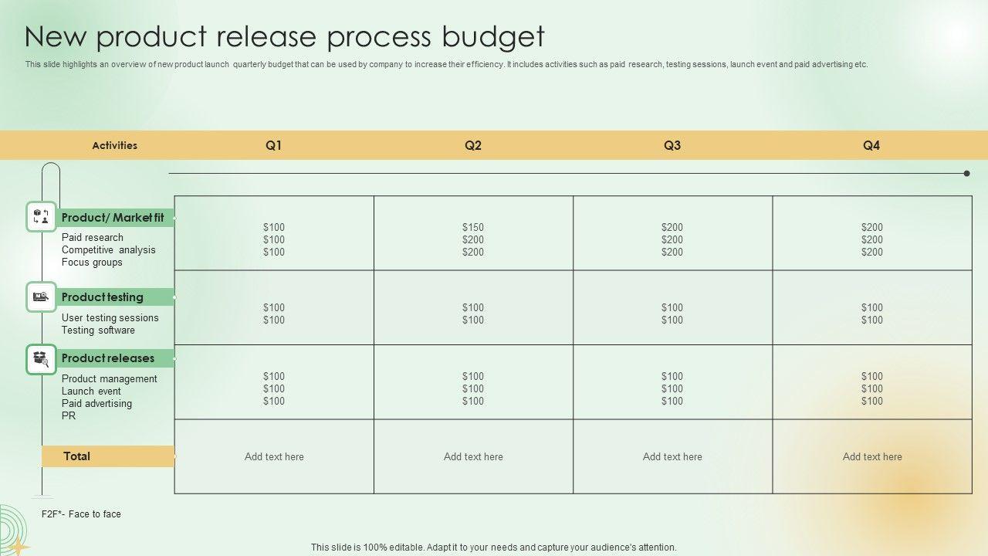The image size is (988, 556).
Task: Click the Product testing icon
Action: click(41, 297)
